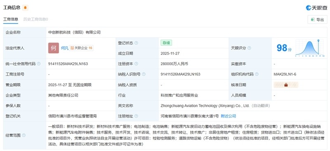This screenshot has width=330, height=151.
Task: Click help icon beside 统一社会信用代码
Action: (39, 64)
